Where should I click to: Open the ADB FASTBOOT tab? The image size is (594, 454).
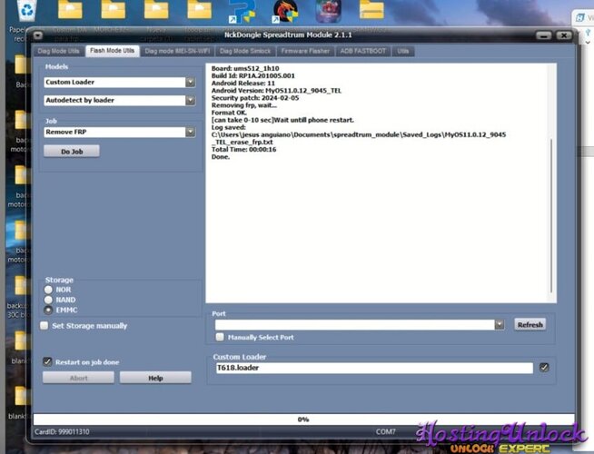(363, 51)
